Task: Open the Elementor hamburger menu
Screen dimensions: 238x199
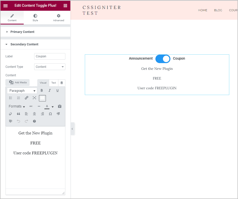Action: [5, 5]
